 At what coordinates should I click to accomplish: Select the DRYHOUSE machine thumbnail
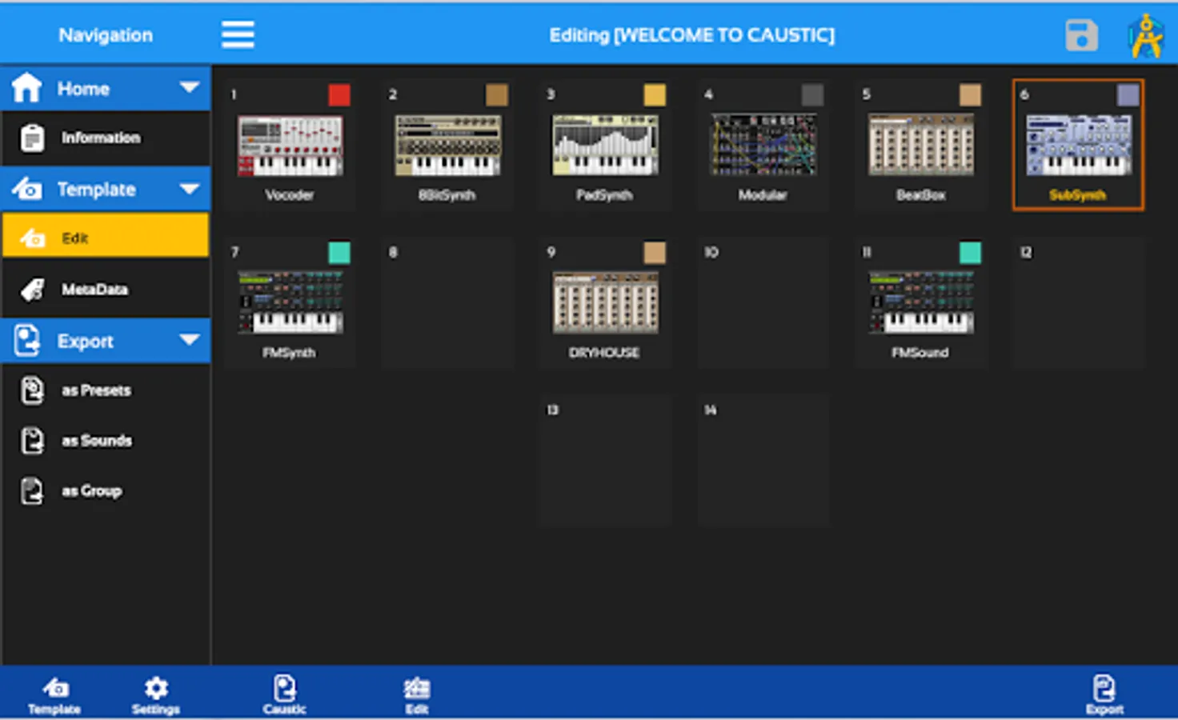[606, 302]
